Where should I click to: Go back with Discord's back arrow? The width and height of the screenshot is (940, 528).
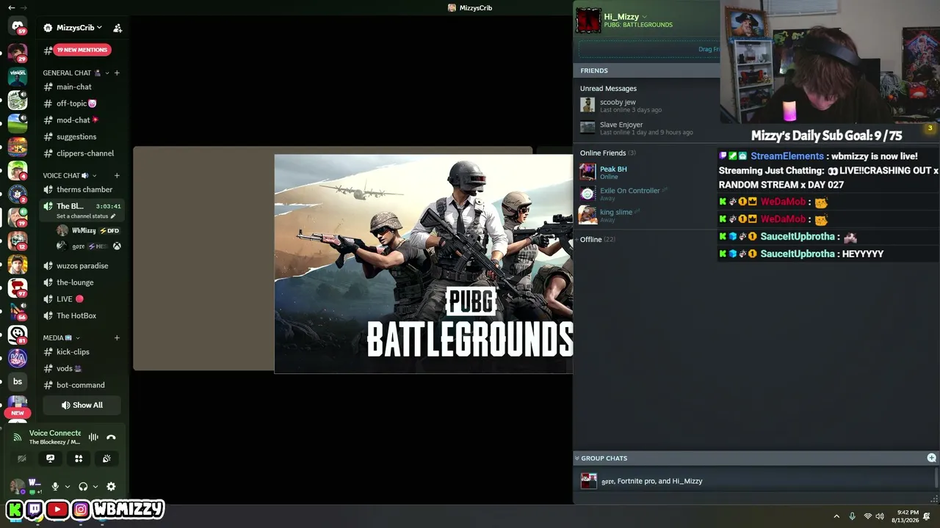[11, 7]
